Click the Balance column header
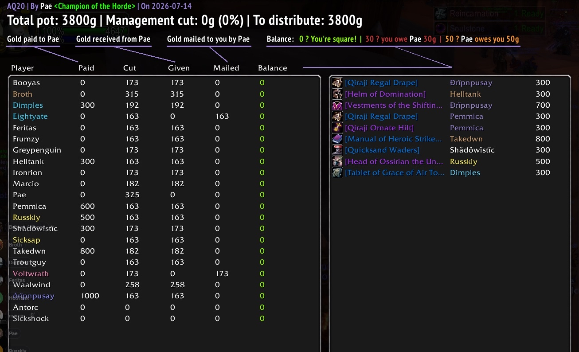The image size is (579, 352). (x=273, y=68)
